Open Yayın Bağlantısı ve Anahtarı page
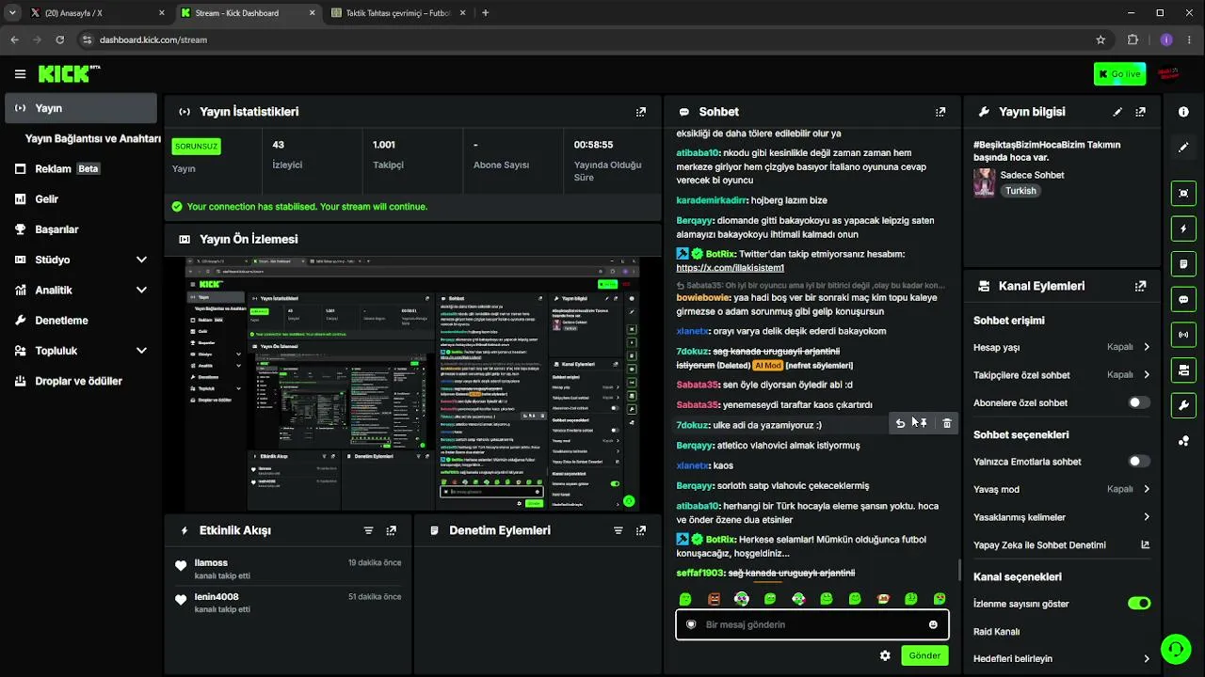 click(93, 138)
